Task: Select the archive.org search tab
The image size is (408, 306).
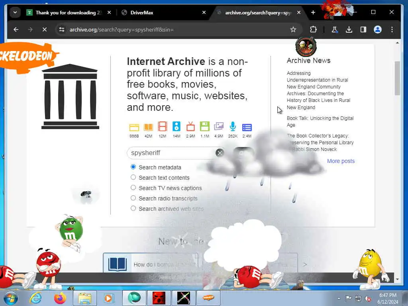Action: coord(258,12)
